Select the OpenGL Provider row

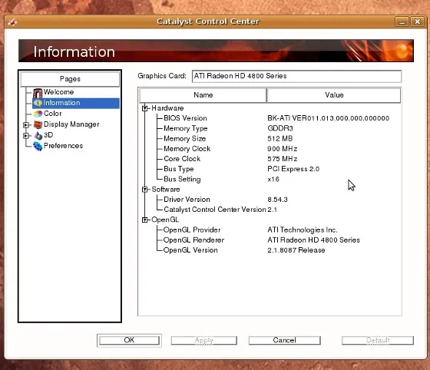click(192, 230)
